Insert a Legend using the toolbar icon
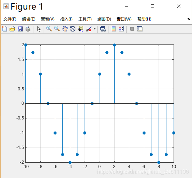192x178 pixels. [x=121, y=29]
